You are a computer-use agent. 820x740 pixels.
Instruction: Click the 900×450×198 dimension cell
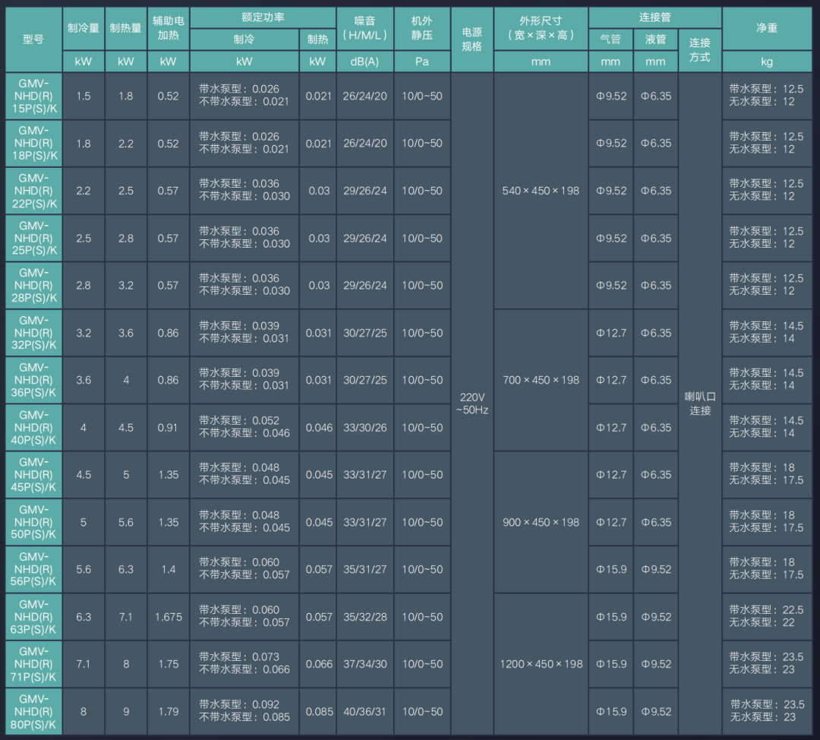point(541,522)
